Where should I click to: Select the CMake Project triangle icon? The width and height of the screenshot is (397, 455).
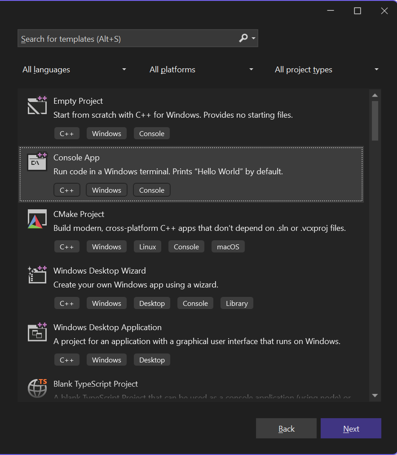(36, 219)
